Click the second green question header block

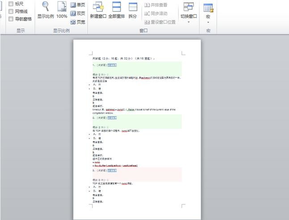(137, 121)
